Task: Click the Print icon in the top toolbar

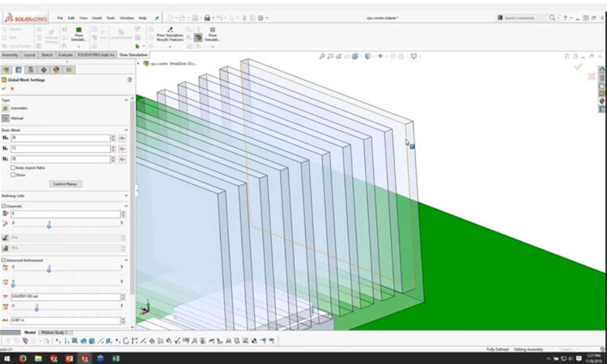Action: pyautogui.click(x=207, y=17)
